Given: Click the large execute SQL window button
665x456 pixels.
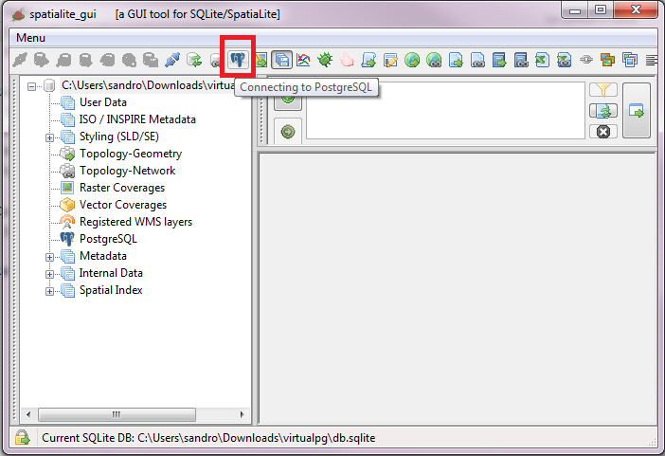Looking at the screenshot, I should pos(637,111).
